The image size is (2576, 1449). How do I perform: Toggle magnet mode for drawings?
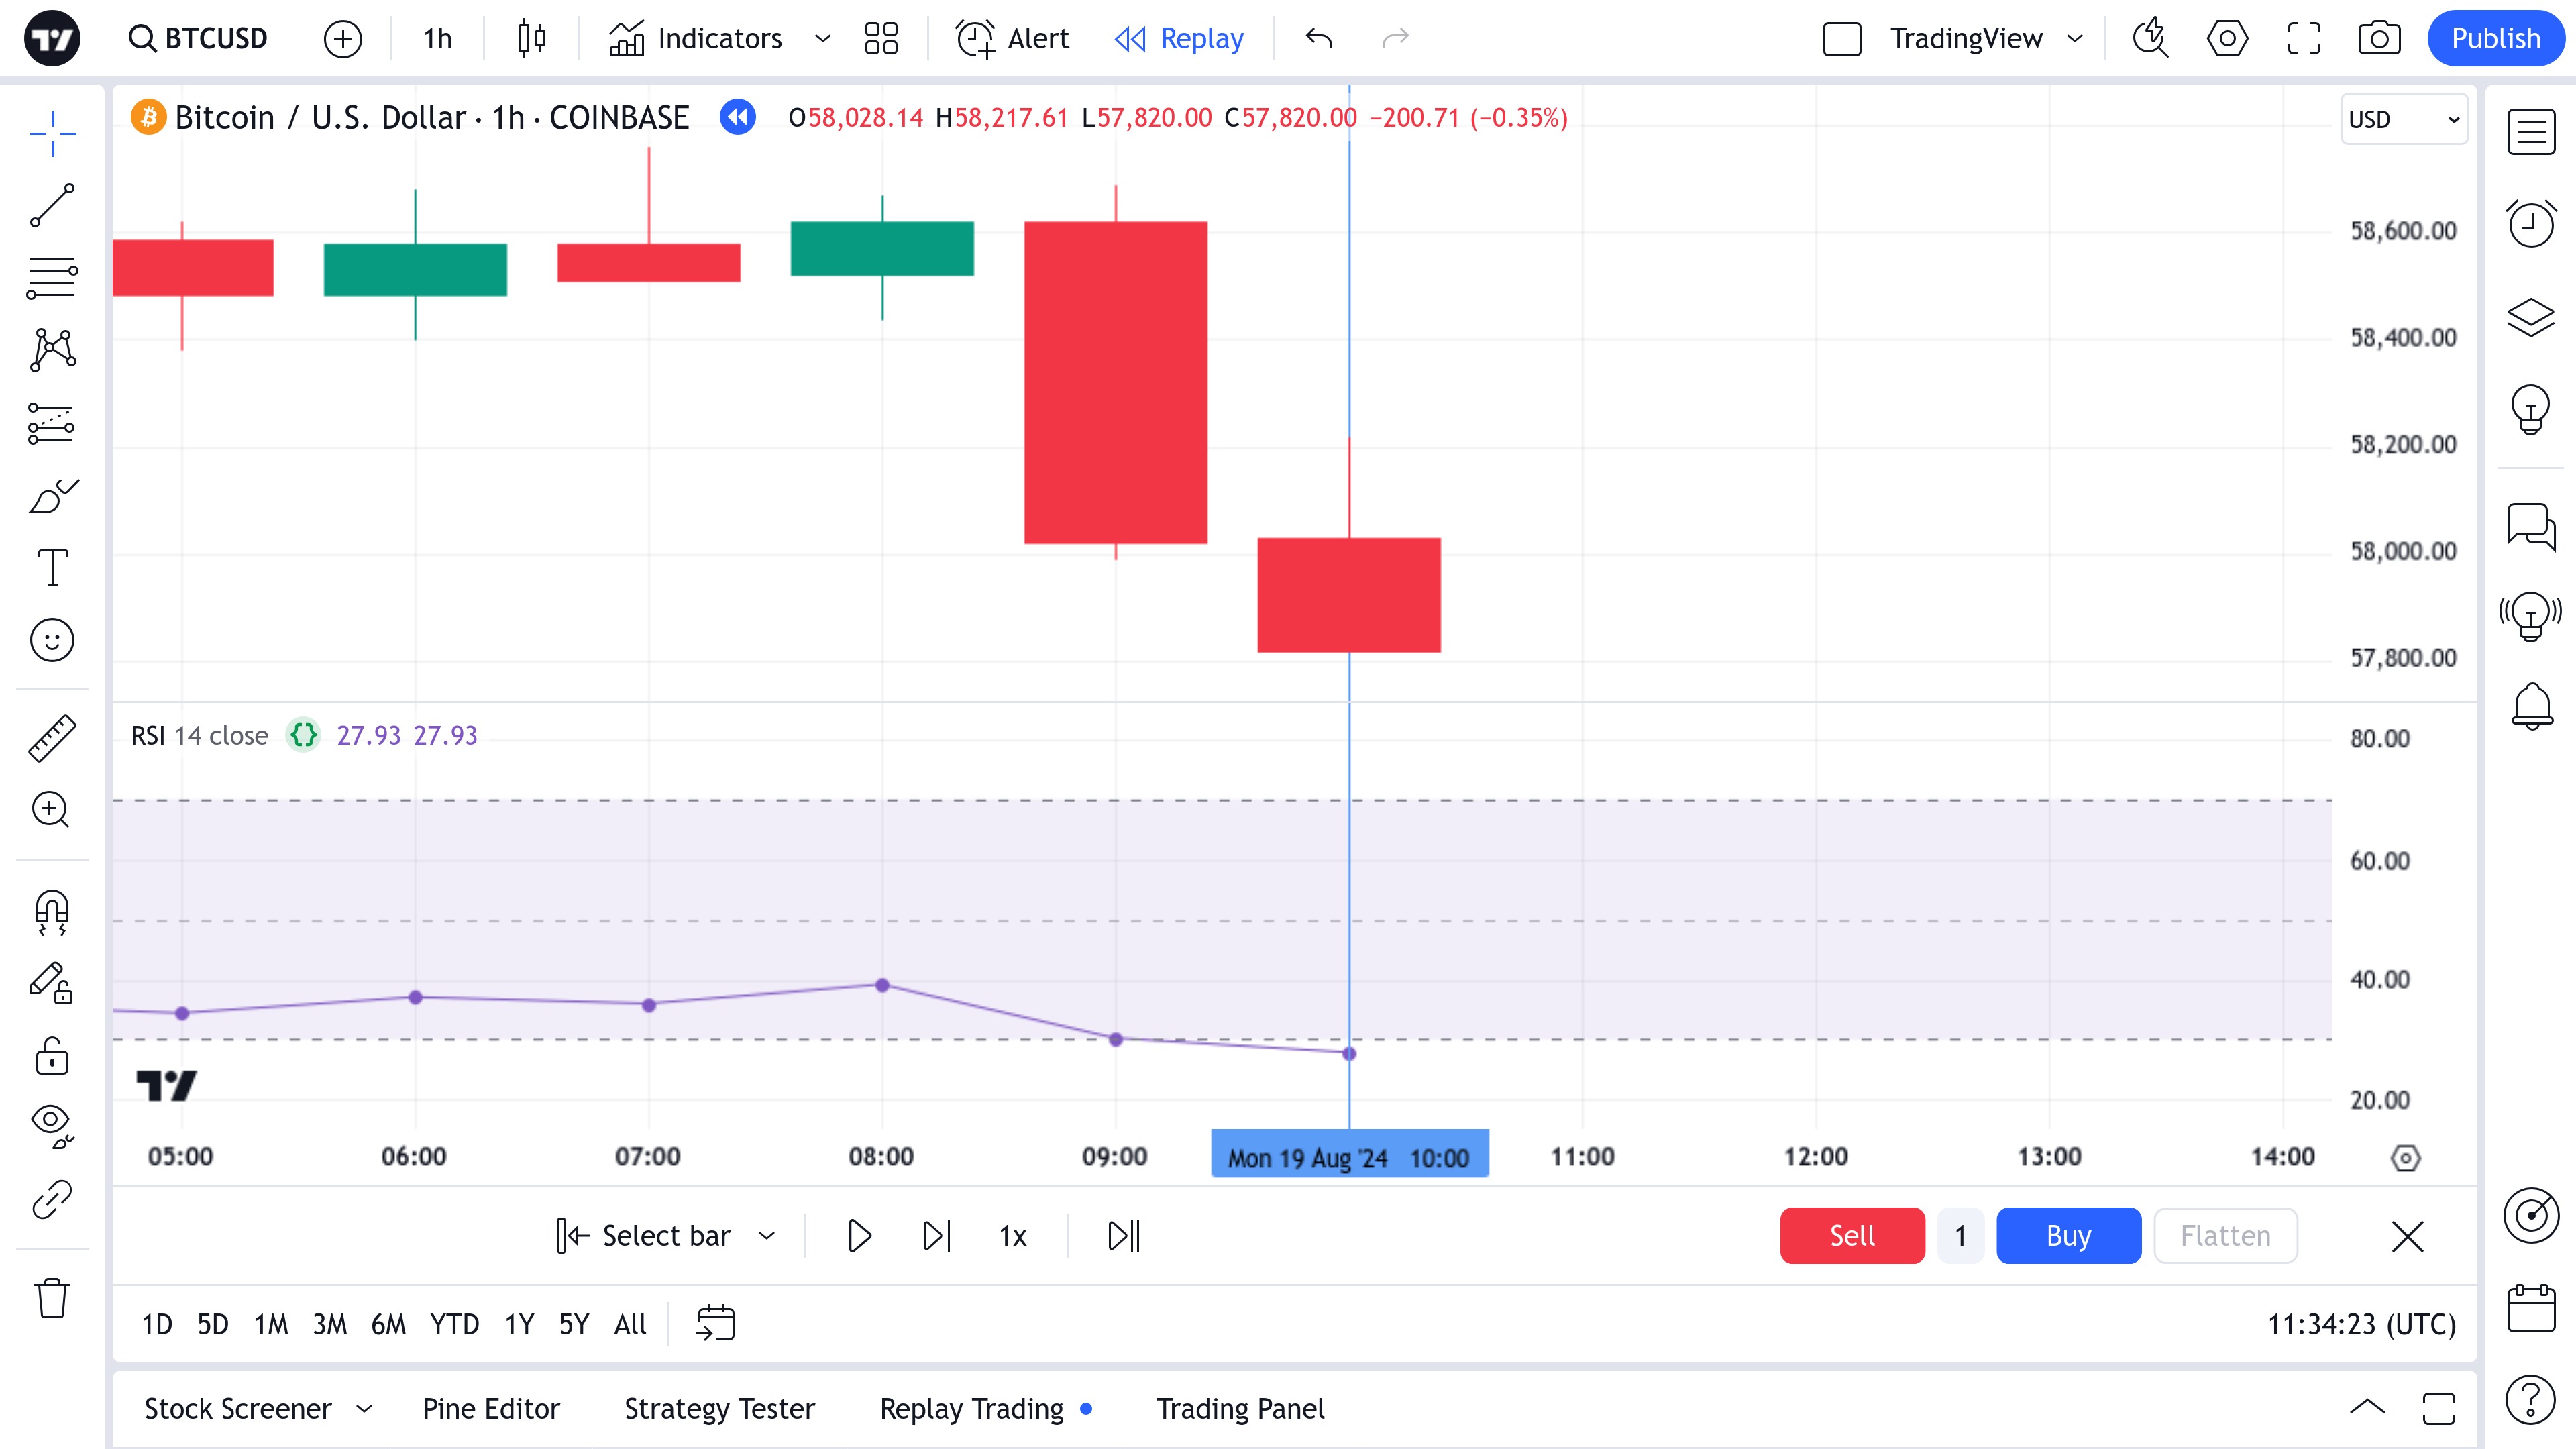coord(52,912)
